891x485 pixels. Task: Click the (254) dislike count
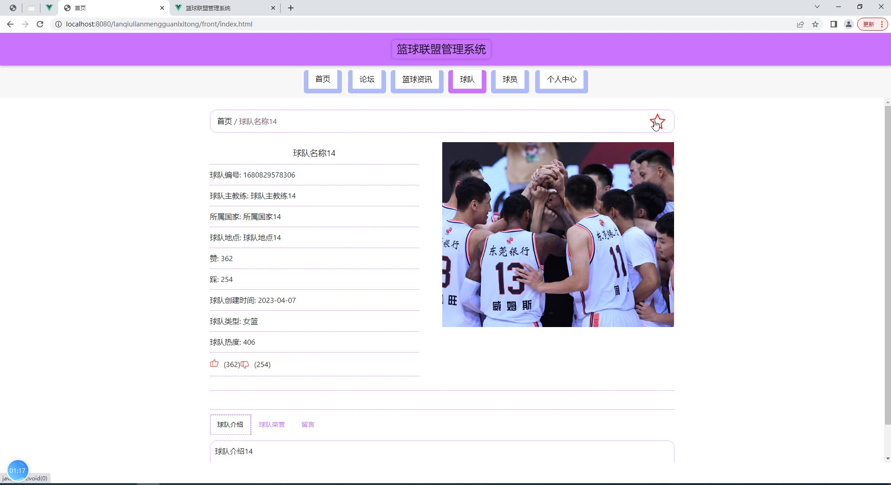pyautogui.click(x=262, y=365)
